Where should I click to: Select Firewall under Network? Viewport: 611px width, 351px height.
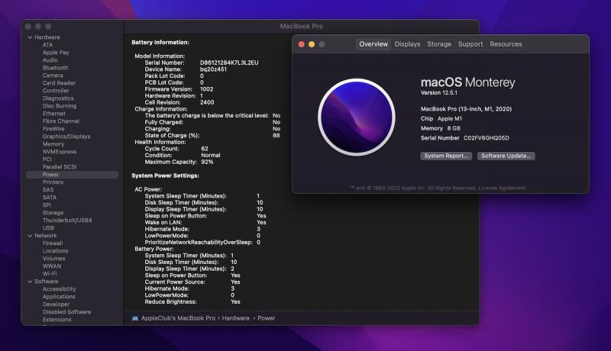pyautogui.click(x=53, y=243)
